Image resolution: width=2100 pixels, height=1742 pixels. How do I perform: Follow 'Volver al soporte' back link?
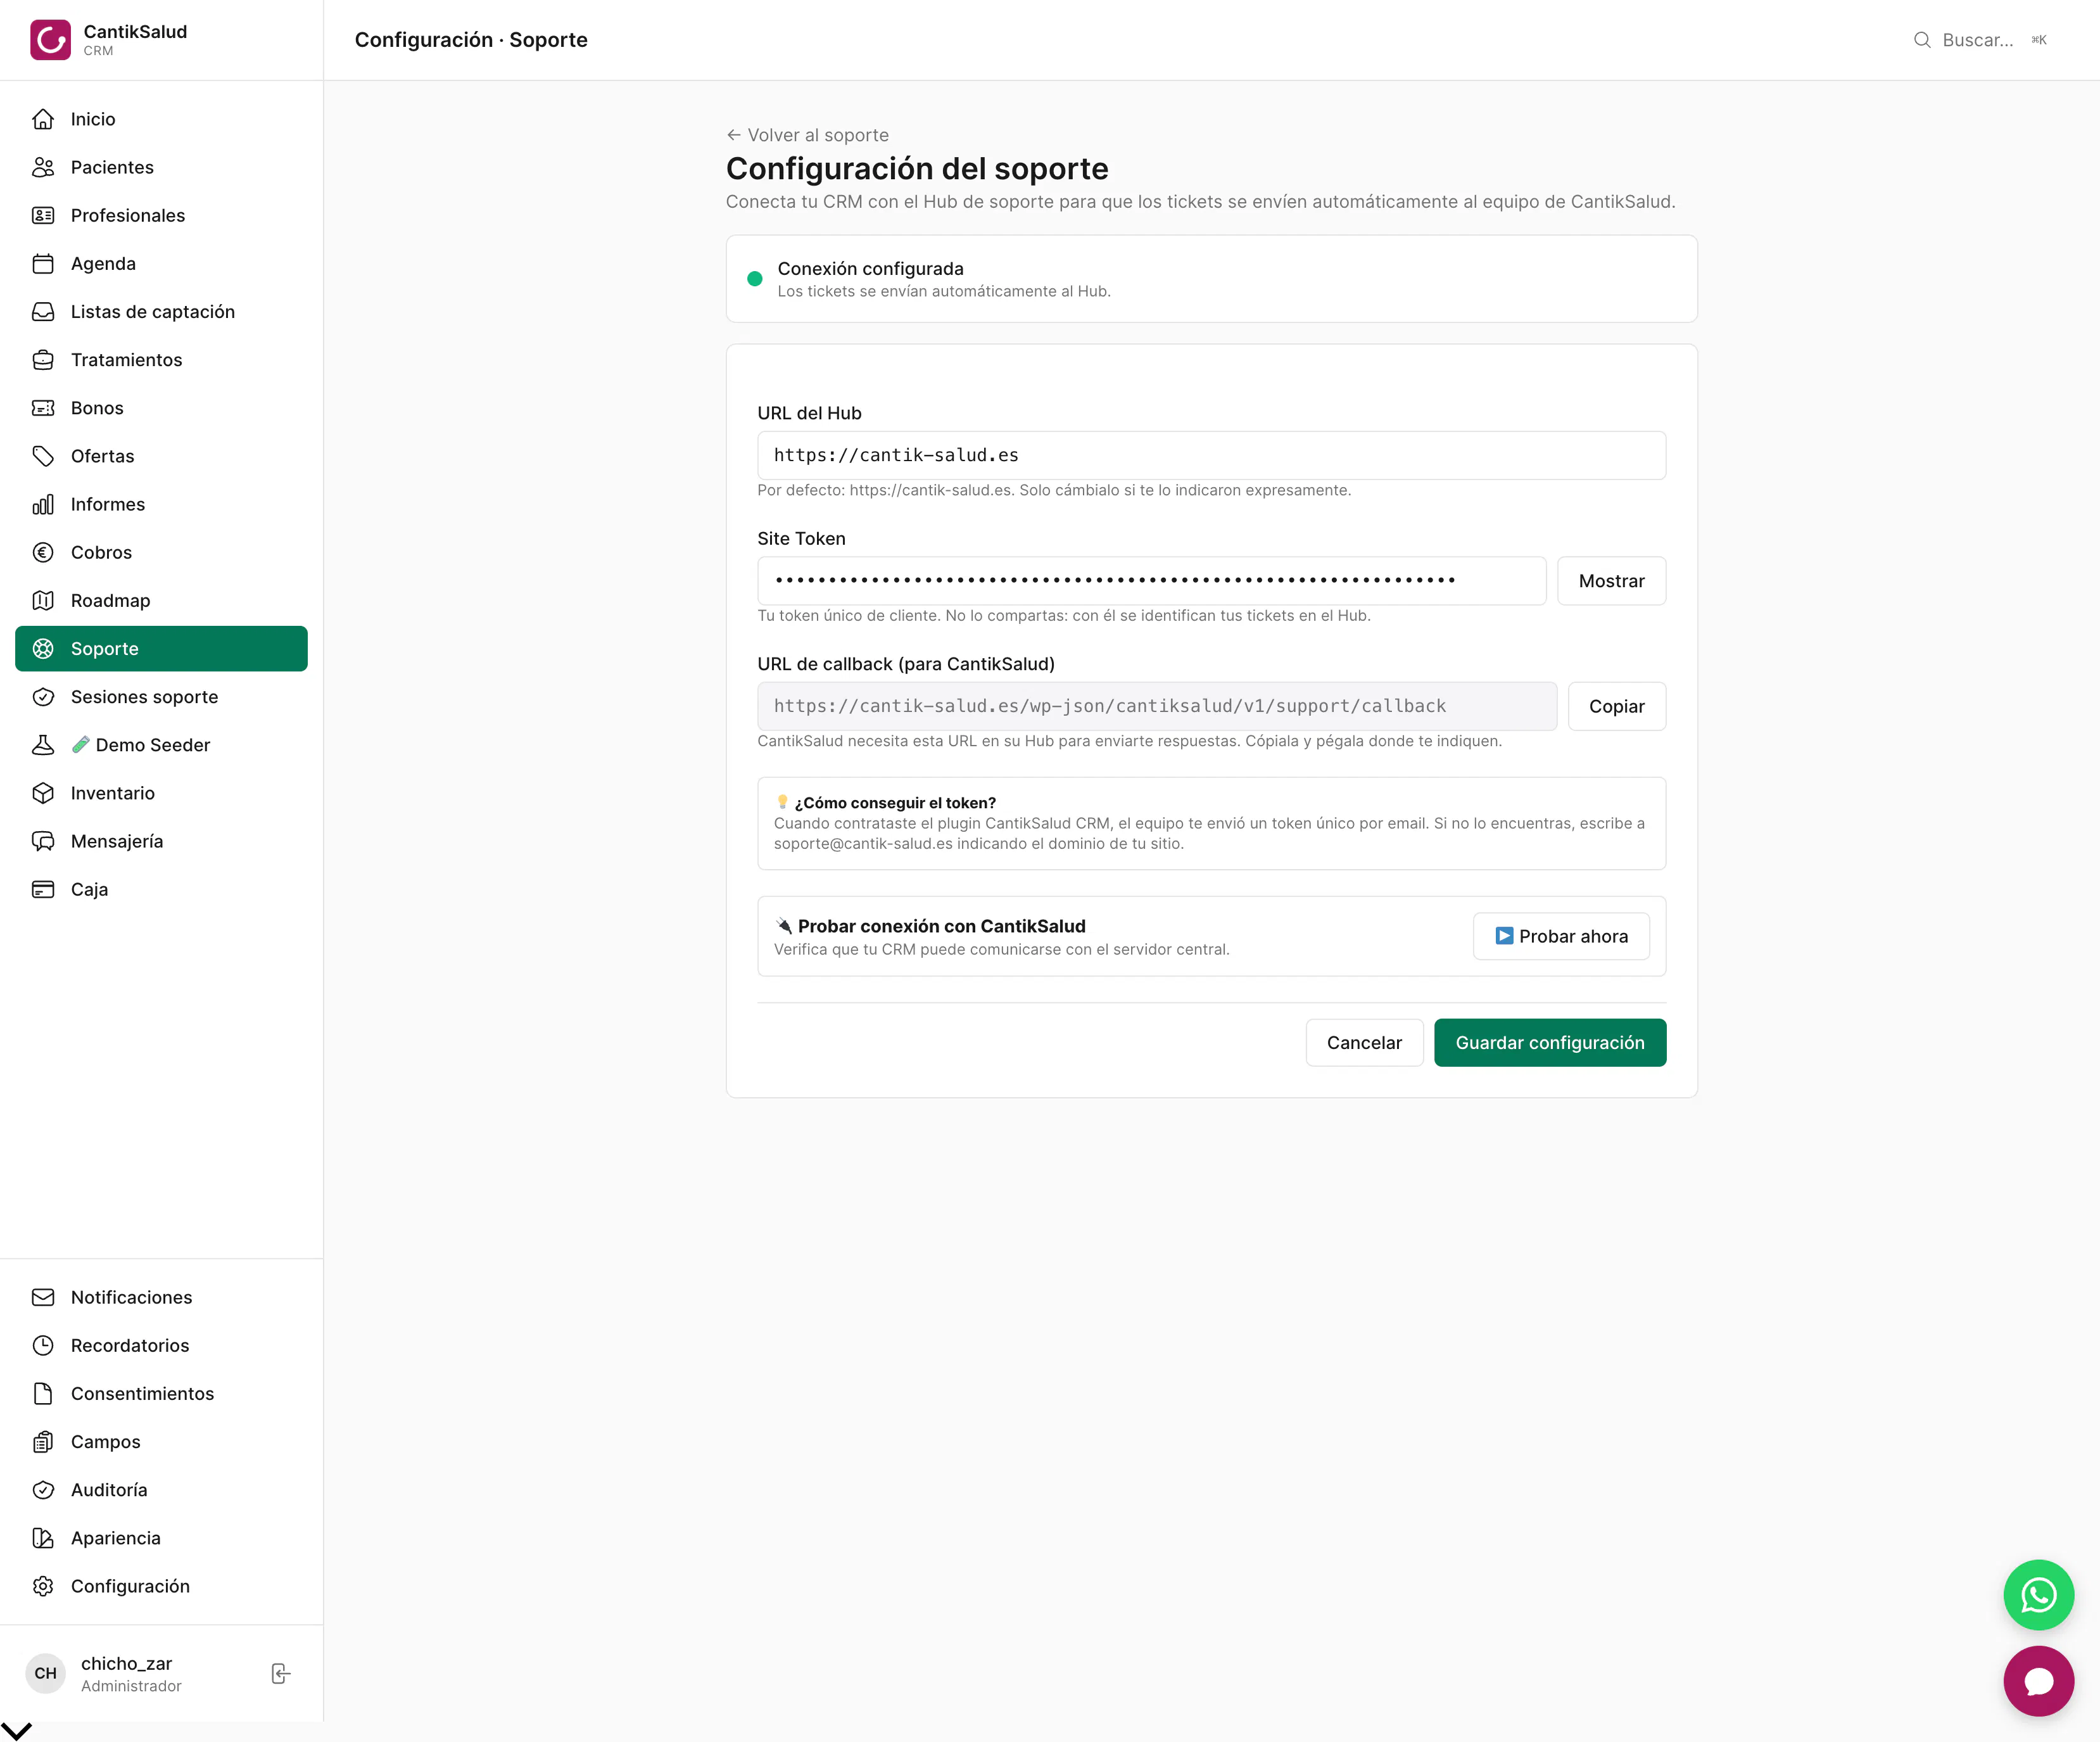coord(807,135)
